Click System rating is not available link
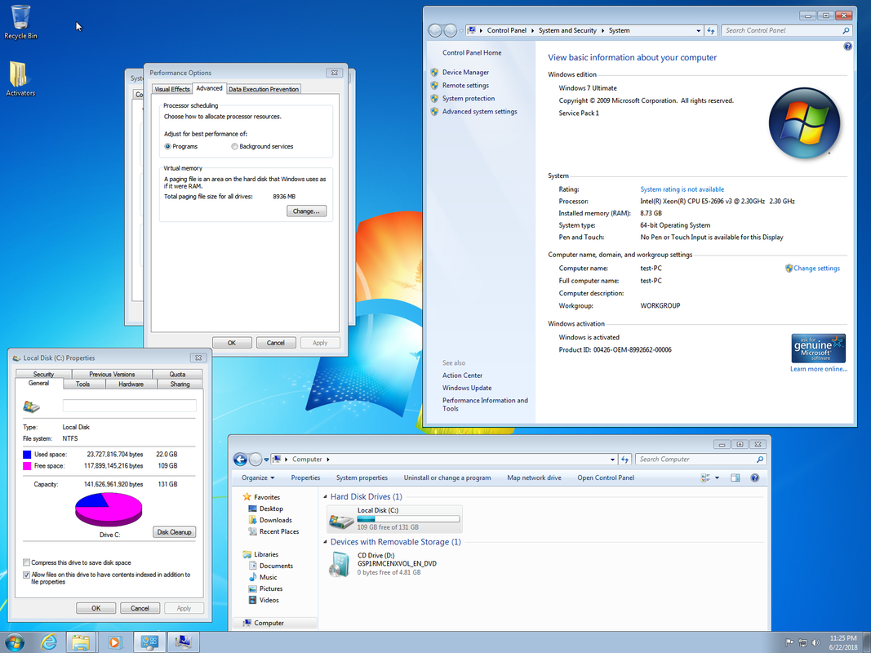The width and height of the screenshot is (871, 653). (682, 189)
